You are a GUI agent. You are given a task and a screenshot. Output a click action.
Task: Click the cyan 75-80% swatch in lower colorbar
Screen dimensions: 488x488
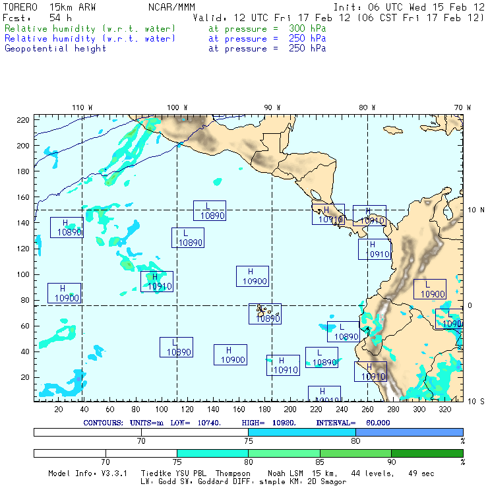coord(212,453)
